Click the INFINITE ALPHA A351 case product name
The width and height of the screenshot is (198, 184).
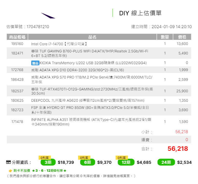click(x=91, y=122)
